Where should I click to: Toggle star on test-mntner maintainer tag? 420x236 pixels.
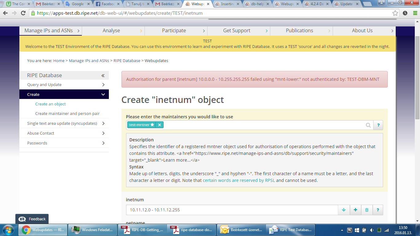(152, 125)
